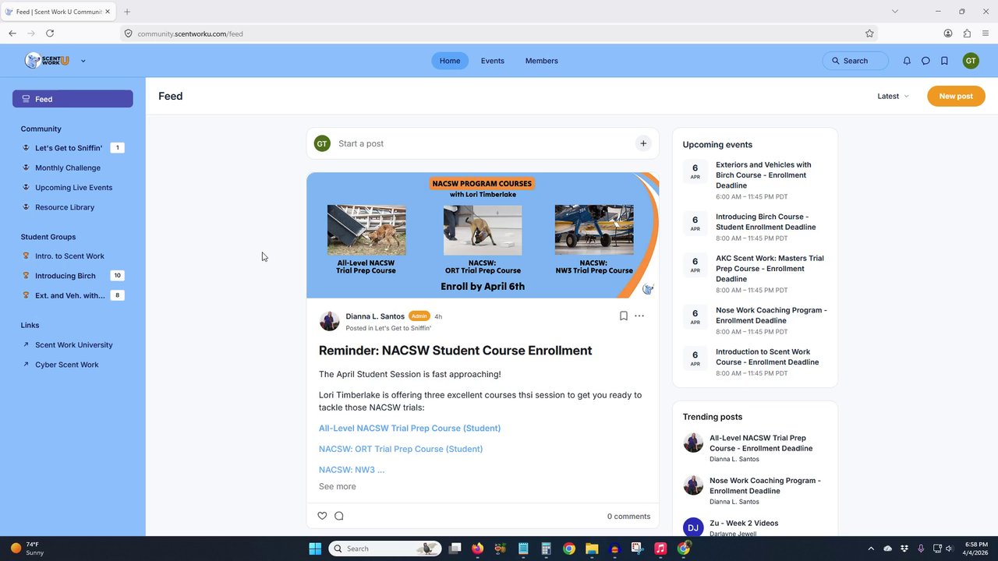Open the Monthly Challenge space
Image resolution: width=998 pixels, height=561 pixels.
tap(73, 168)
